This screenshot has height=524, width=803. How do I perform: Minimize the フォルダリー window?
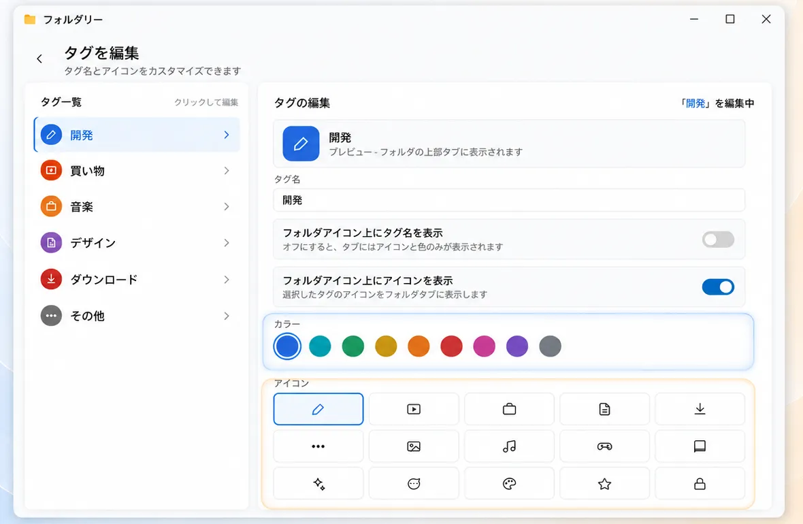tap(694, 19)
